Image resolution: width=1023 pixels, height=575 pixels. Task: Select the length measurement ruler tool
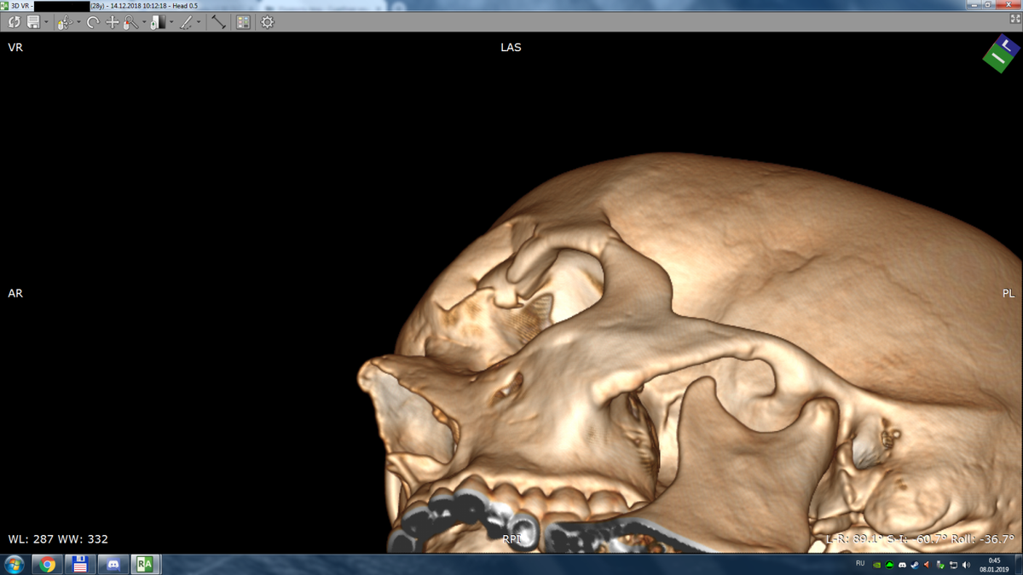pos(219,22)
